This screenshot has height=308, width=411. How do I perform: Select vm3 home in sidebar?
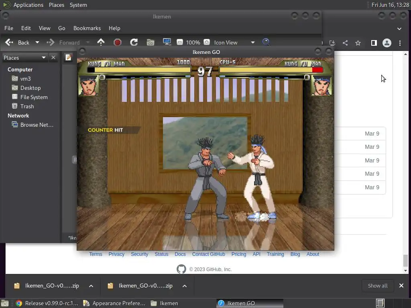[x=25, y=79]
